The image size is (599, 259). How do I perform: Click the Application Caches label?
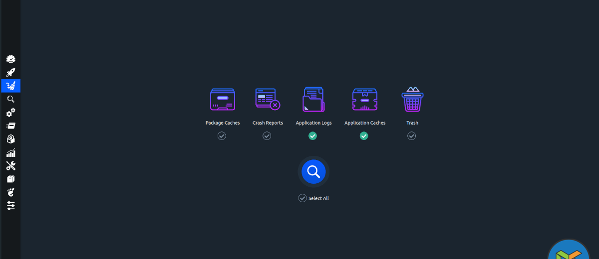tap(365, 123)
